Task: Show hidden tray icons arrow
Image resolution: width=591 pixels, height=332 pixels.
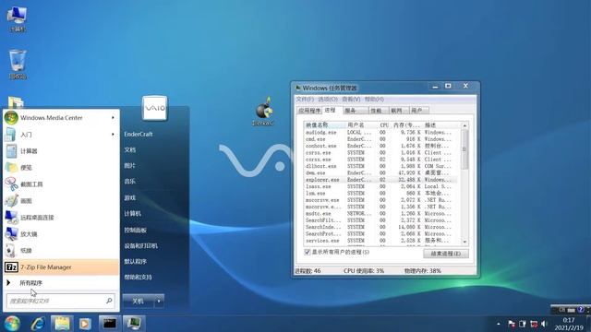Action: [x=499, y=324]
